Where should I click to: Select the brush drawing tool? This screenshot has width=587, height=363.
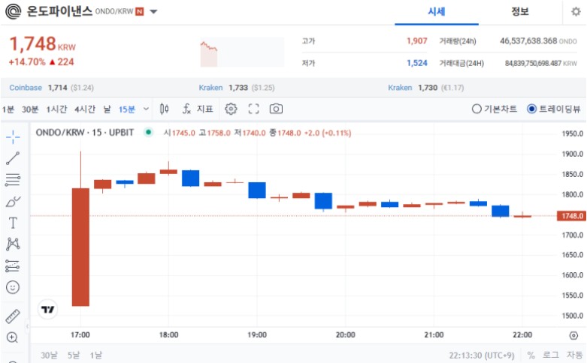tap(13, 202)
